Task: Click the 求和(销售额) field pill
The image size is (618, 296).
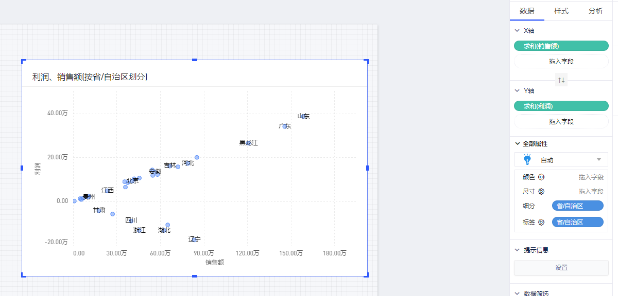Action: click(x=561, y=46)
